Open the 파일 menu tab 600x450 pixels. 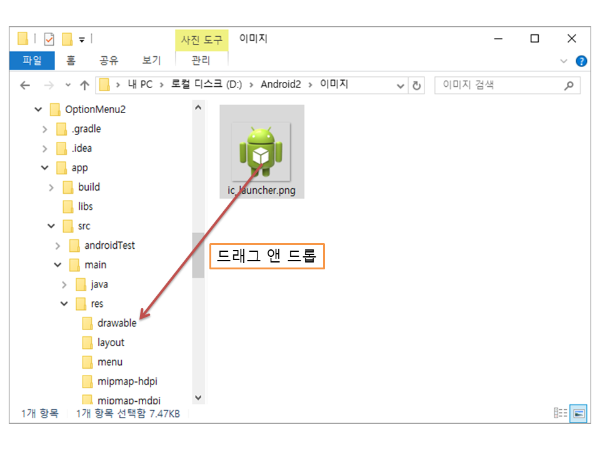32,61
